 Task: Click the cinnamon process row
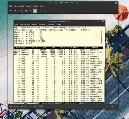click(59, 50)
